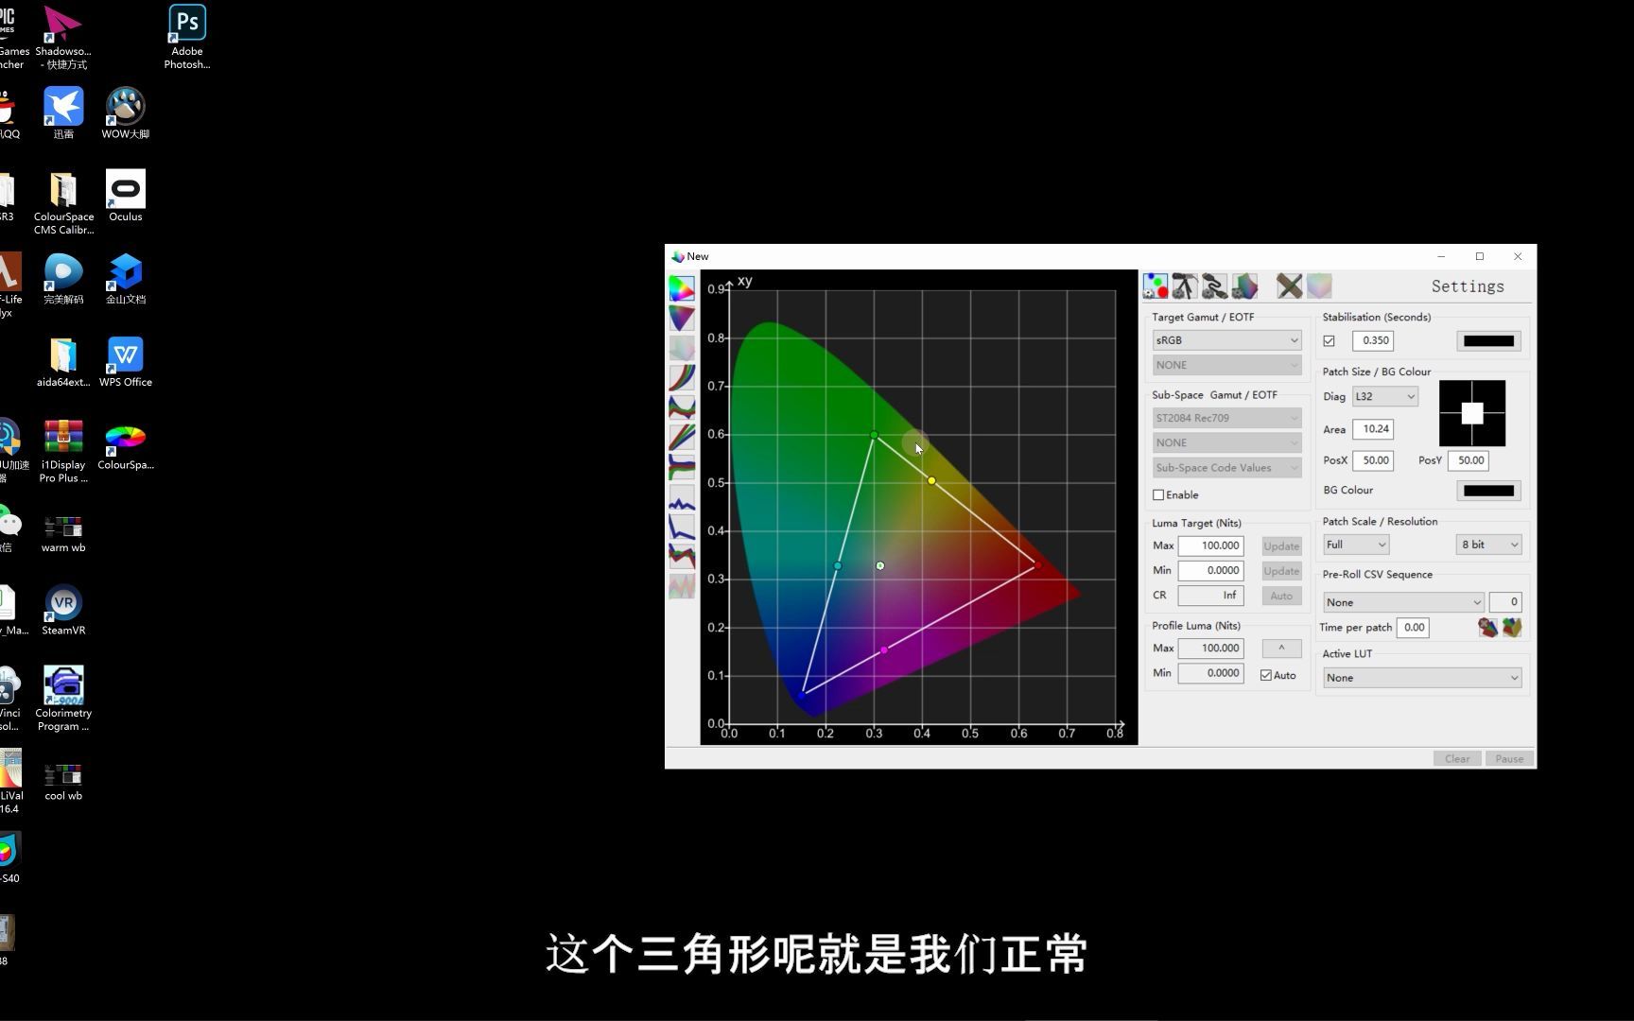The width and height of the screenshot is (1634, 1021).
Task: Select the RGB balance curves view
Action: pyautogui.click(x=682, y=407)
